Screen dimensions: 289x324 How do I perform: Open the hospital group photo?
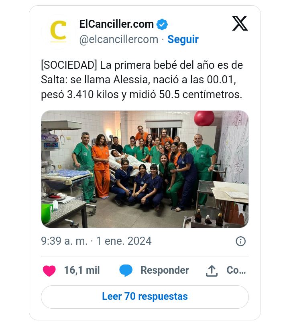145,169
